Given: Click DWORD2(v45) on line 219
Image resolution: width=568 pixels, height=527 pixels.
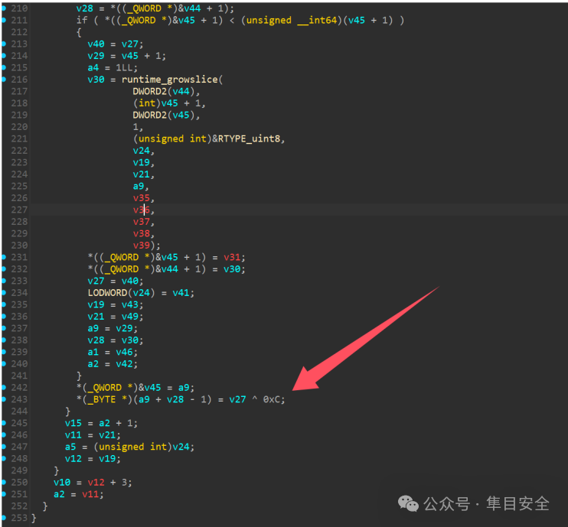Looking at the screenshot, I should click(164, 115).
